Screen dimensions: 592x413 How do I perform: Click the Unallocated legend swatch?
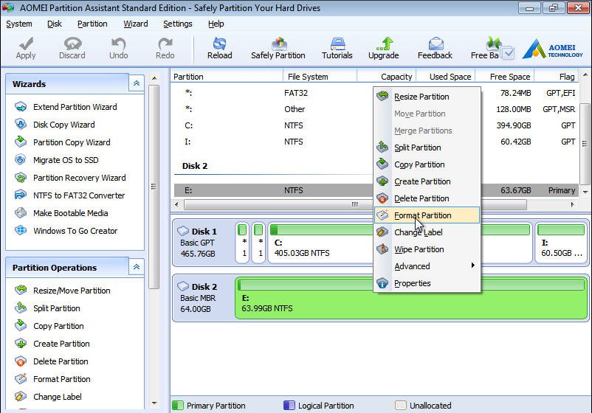400,406
